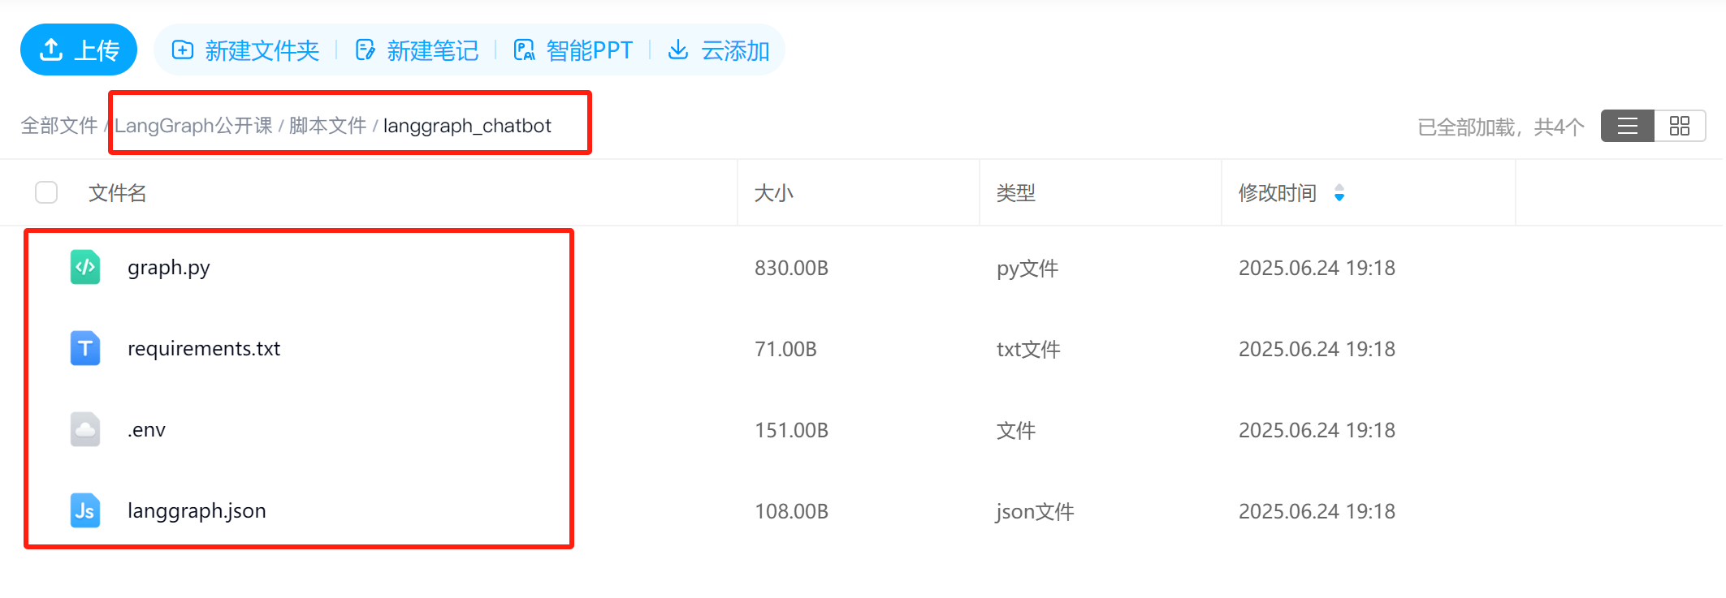
Task: Click the 已全部加载，共4个 status text
Action: click(1501, 127)
